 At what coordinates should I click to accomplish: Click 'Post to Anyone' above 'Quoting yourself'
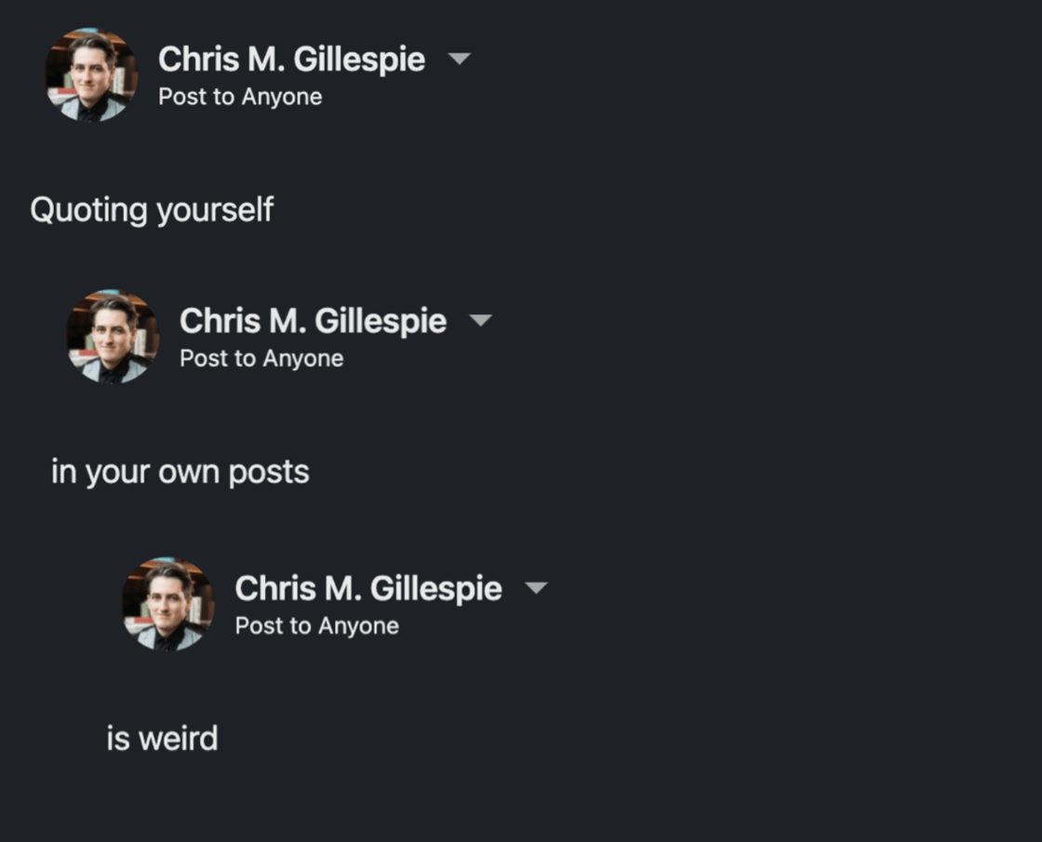tap(240, 97)
